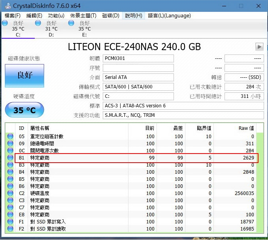Screen dimensions: 268x240
Task: Click status icon of row 09 總通電時間
Action: pyautogui.click(x=10, y=143)
